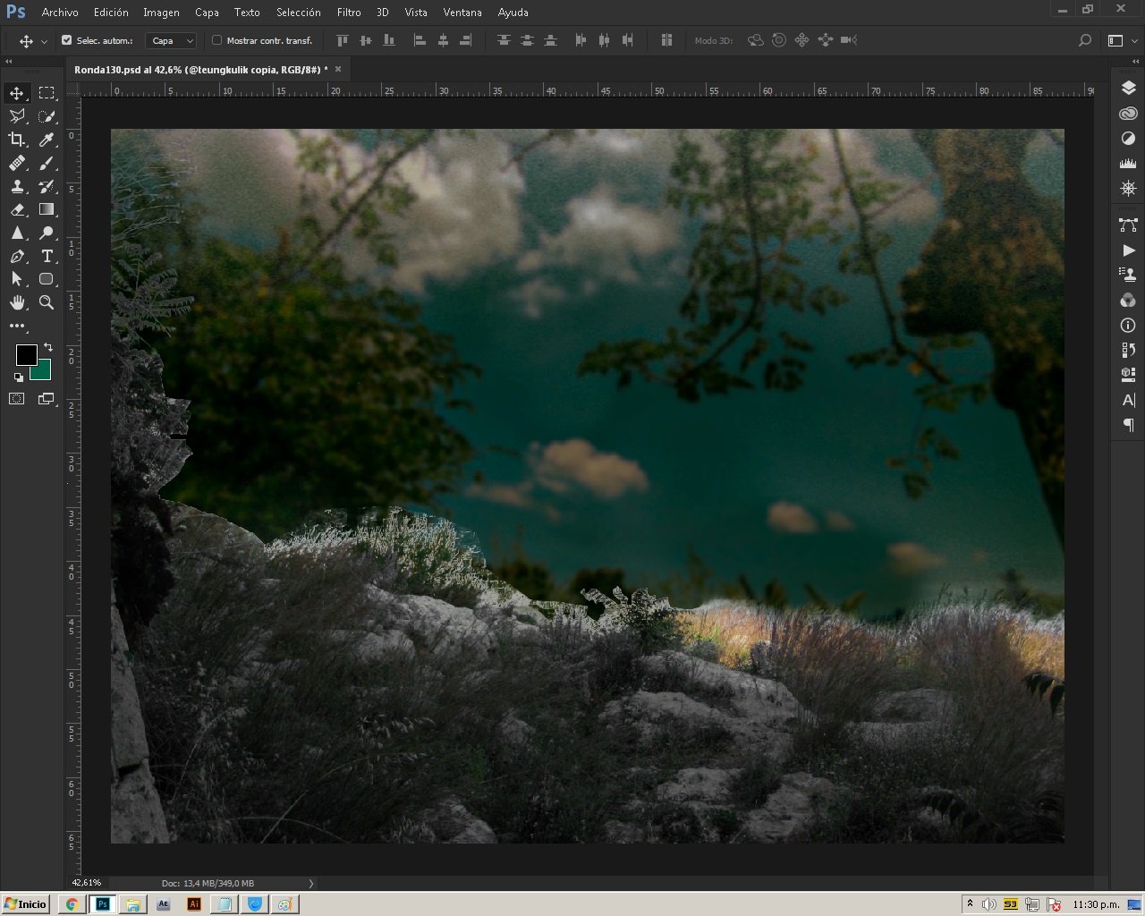Open the Ventana menu
Viewport: 1145px width, 916px height.
pyautogui.click(x=462, y=13)
